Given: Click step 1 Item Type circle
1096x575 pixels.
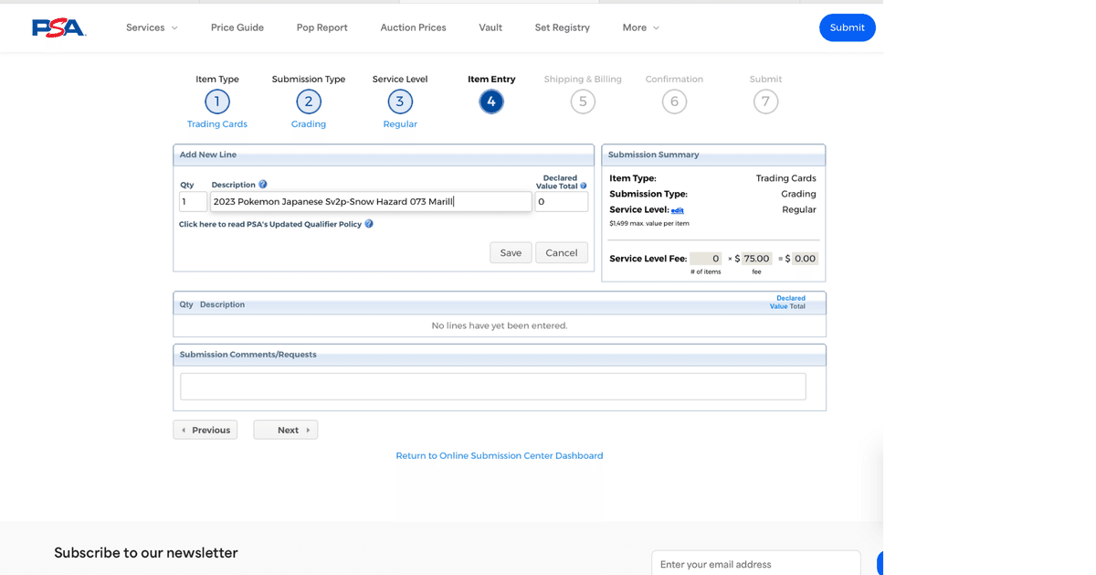Looking at the screenshot, I should tap(217, 101).
